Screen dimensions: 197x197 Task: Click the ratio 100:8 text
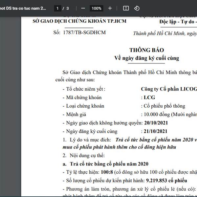click(107, 172)
